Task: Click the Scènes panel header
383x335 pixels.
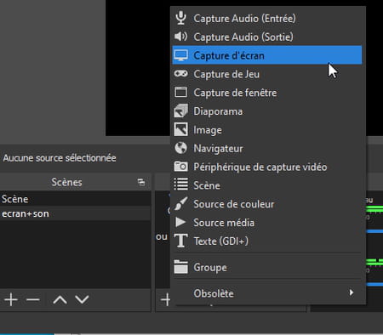Action: [x=75, y=182]
